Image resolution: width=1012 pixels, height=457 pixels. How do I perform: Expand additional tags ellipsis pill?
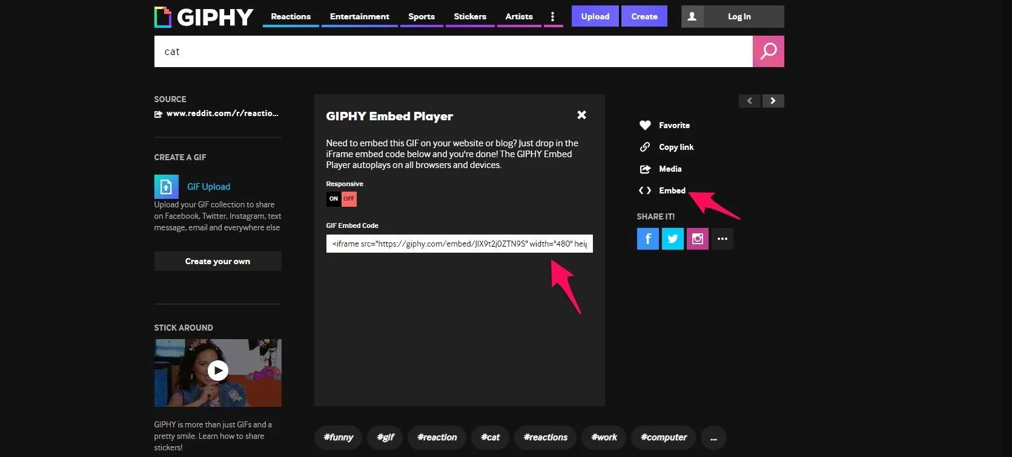(713, 438)
